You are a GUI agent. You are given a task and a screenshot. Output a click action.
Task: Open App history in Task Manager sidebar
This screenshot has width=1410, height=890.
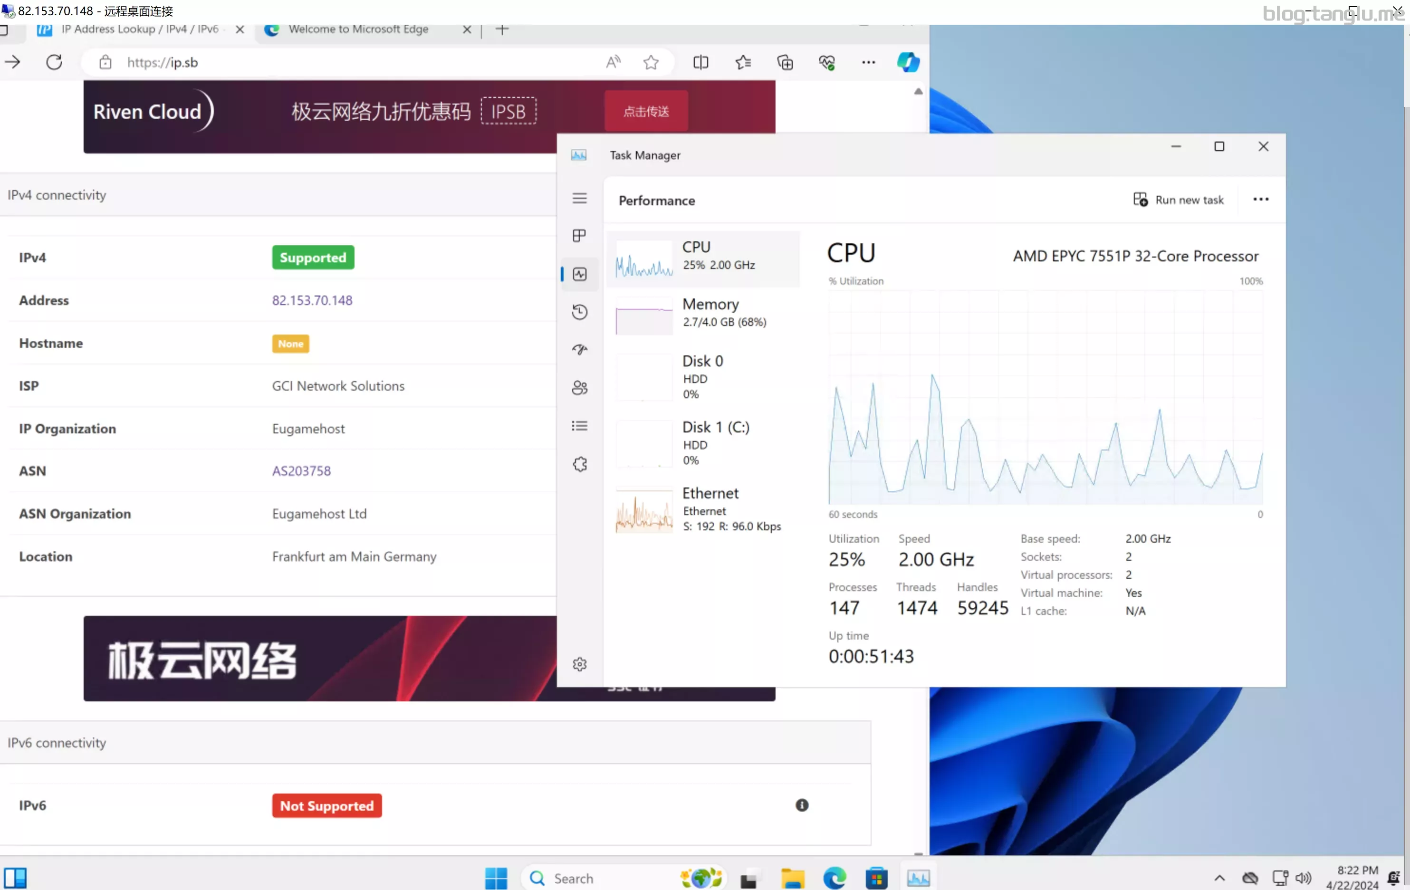(x=579, y=312)
